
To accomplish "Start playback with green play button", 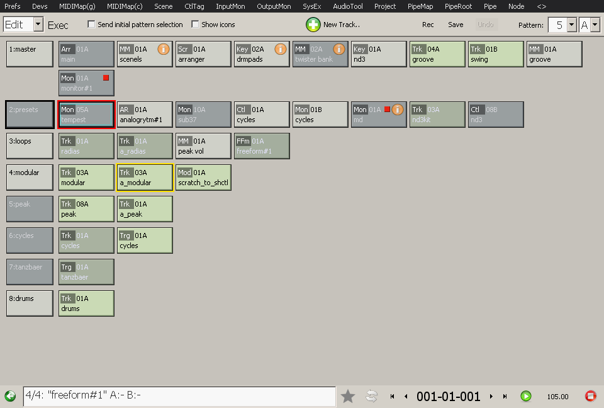I will [x=525, y=396].
